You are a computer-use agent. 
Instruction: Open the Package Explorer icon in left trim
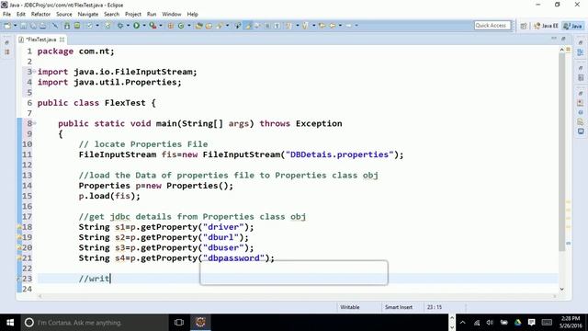pos(6,52)
